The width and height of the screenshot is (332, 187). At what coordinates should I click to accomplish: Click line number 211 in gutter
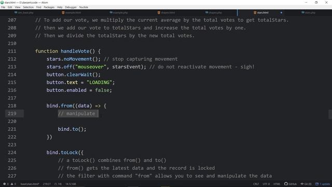tap(12, 51)
